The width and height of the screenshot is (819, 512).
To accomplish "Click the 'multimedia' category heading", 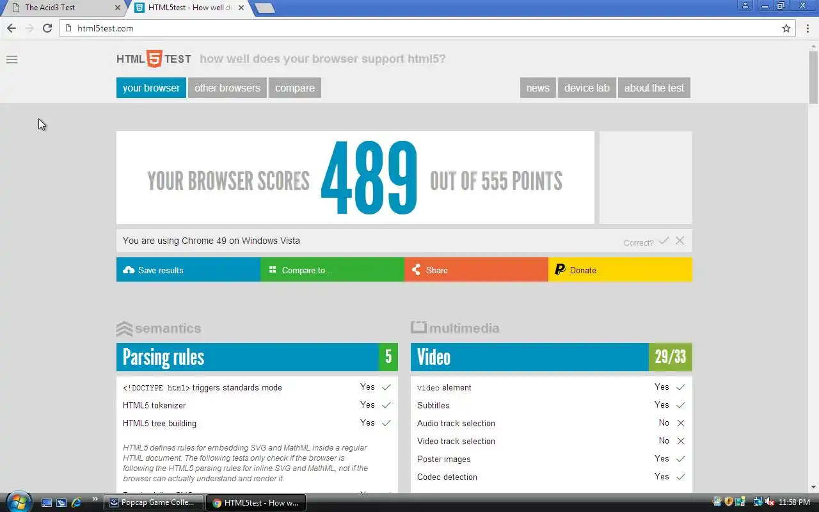I will pos(455,328).
